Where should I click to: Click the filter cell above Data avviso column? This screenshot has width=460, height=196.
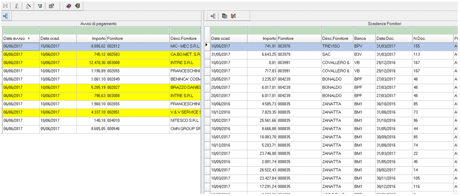[x=20, y=30]
